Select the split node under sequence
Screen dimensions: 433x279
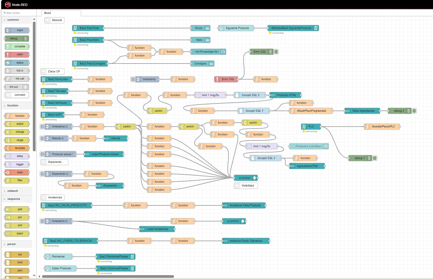point(16,209)
